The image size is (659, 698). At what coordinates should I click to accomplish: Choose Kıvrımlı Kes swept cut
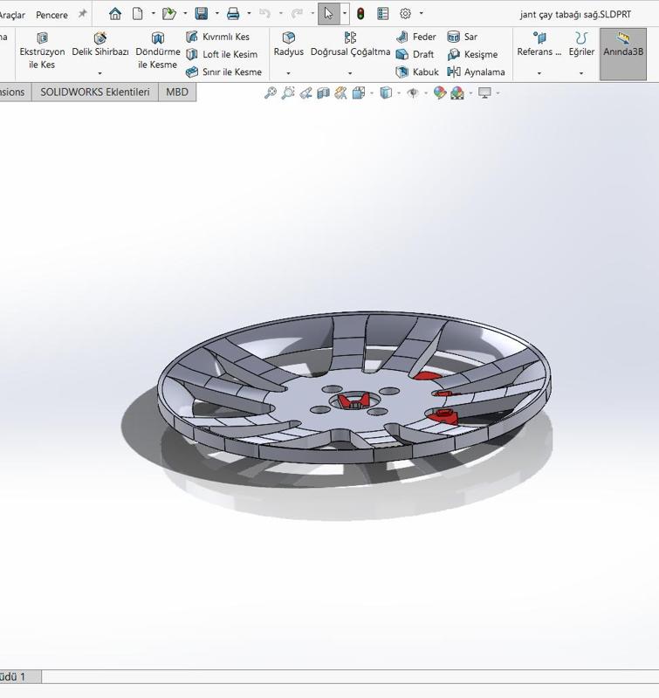click(217, 37)
